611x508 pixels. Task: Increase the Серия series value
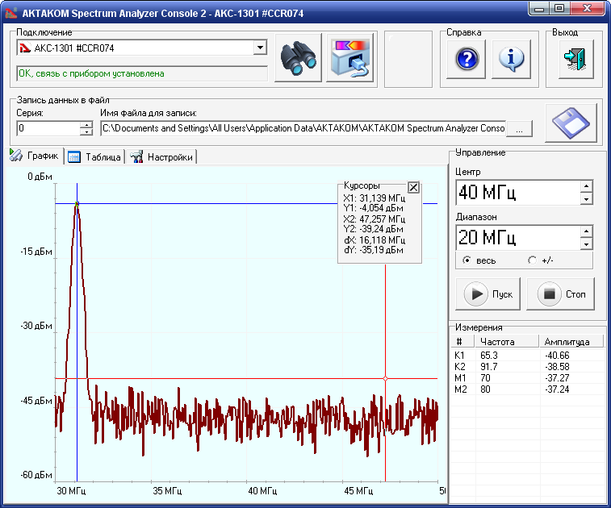[86, 124]
